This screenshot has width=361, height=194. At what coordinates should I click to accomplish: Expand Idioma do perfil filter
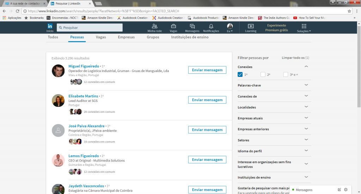306,151
